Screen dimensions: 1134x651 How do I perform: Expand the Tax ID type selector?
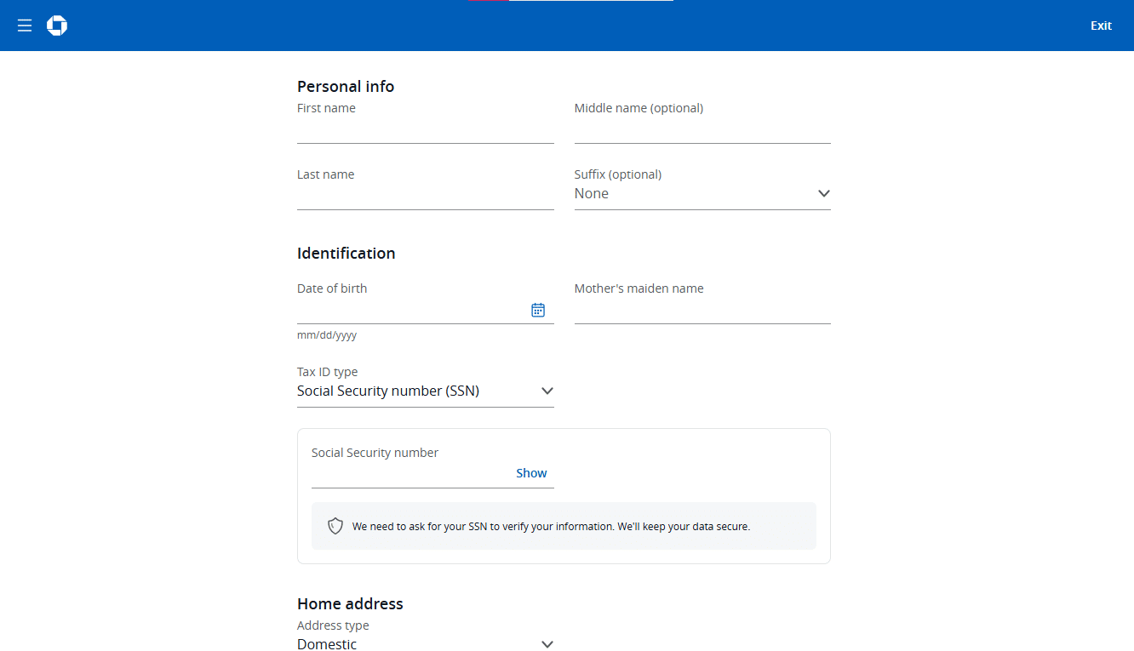[426, 391]
